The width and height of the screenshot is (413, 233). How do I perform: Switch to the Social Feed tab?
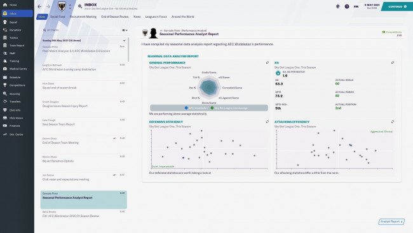(57, 17)
